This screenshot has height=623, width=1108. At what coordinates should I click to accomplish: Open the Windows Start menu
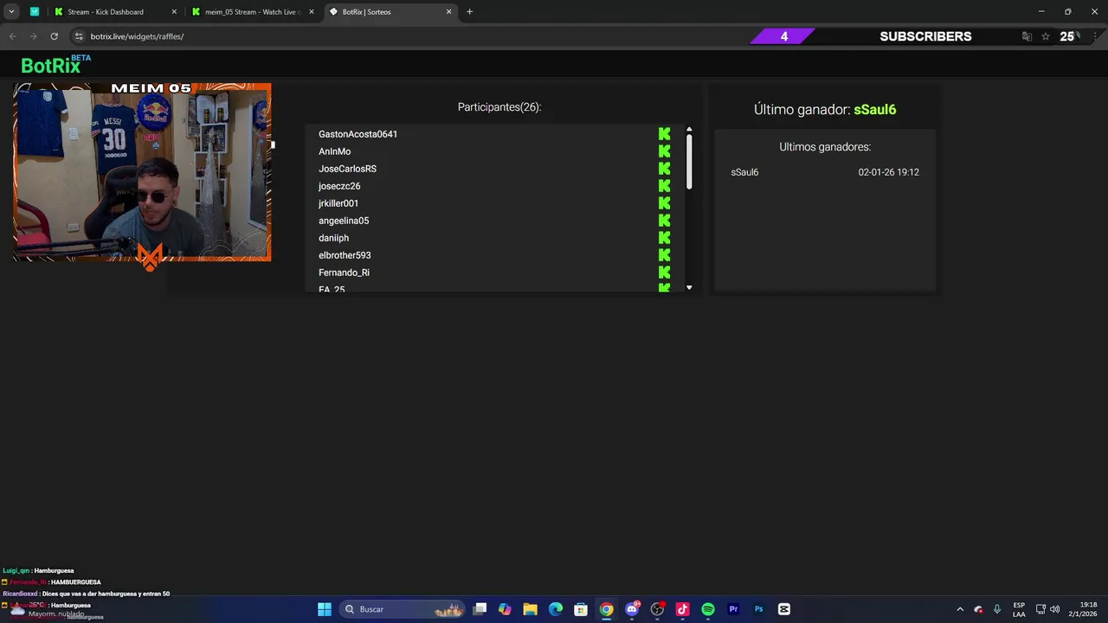click(x=325, y=609)
